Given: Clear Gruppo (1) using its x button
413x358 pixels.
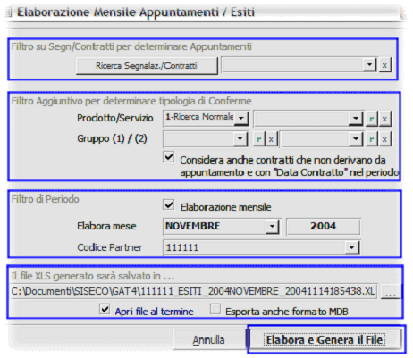Looking at the screenshot, I should tap(271, 139).
